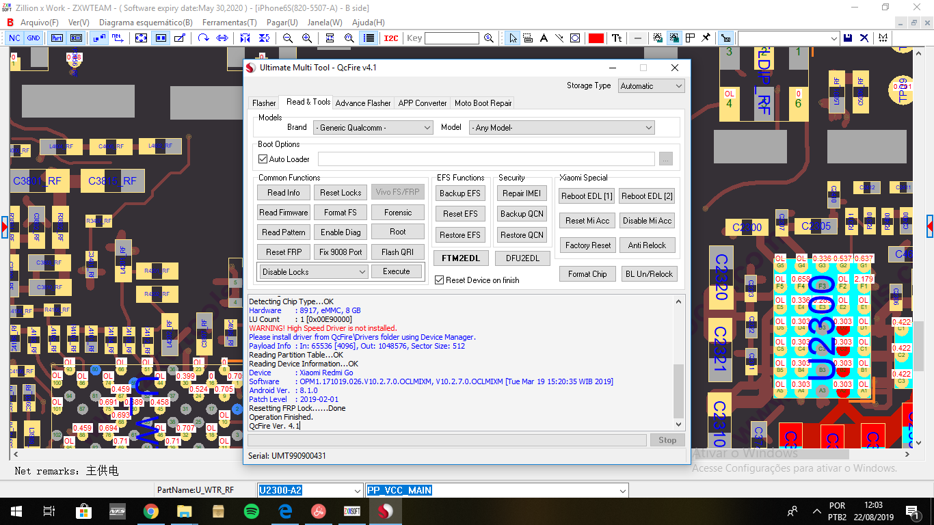Click the C3801_RF component label

point(37,181)
